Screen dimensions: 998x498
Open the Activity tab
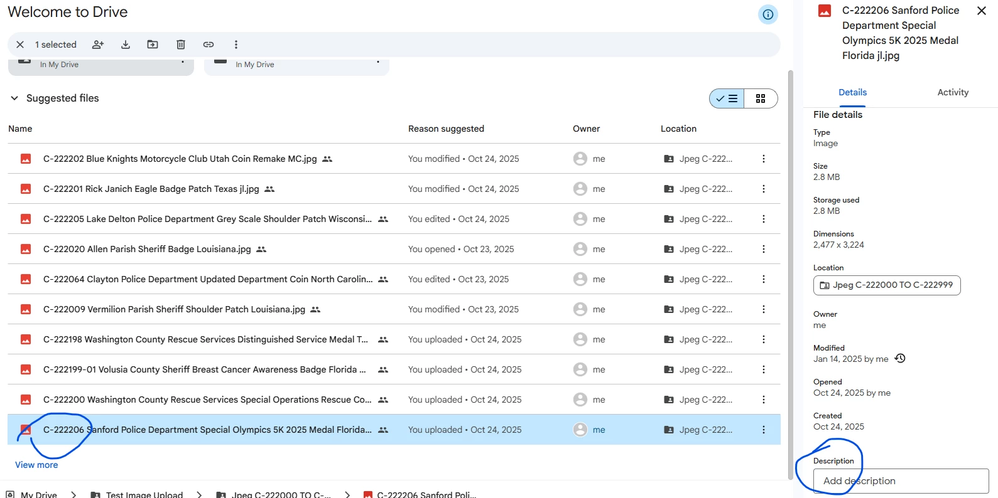pyautogui.click(x=953, y=92)
